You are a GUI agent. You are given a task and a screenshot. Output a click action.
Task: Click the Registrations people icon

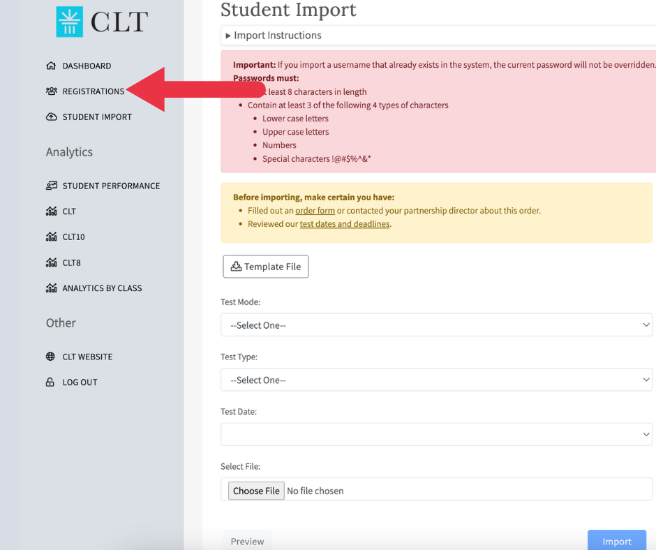pyautogui.click(x=51, y=91)
